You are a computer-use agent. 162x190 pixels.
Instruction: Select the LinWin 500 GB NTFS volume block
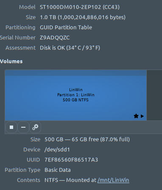click(x=76, y=95)
